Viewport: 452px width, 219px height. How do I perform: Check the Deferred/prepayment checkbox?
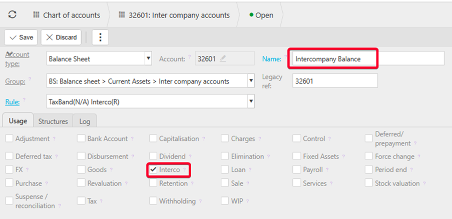pos(368,138)
